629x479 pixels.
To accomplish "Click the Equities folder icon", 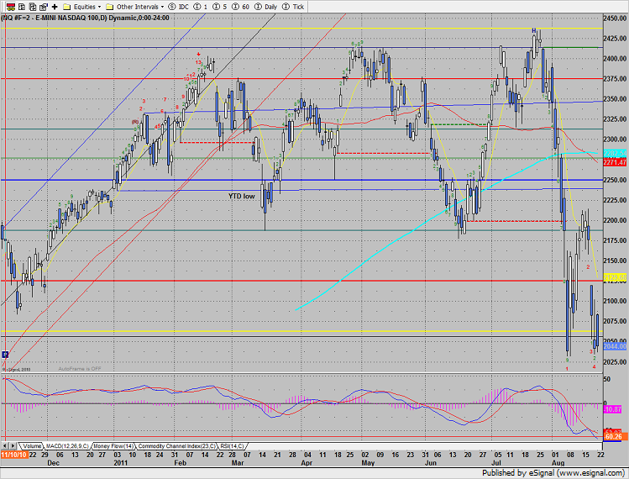I will click(67, 7).
